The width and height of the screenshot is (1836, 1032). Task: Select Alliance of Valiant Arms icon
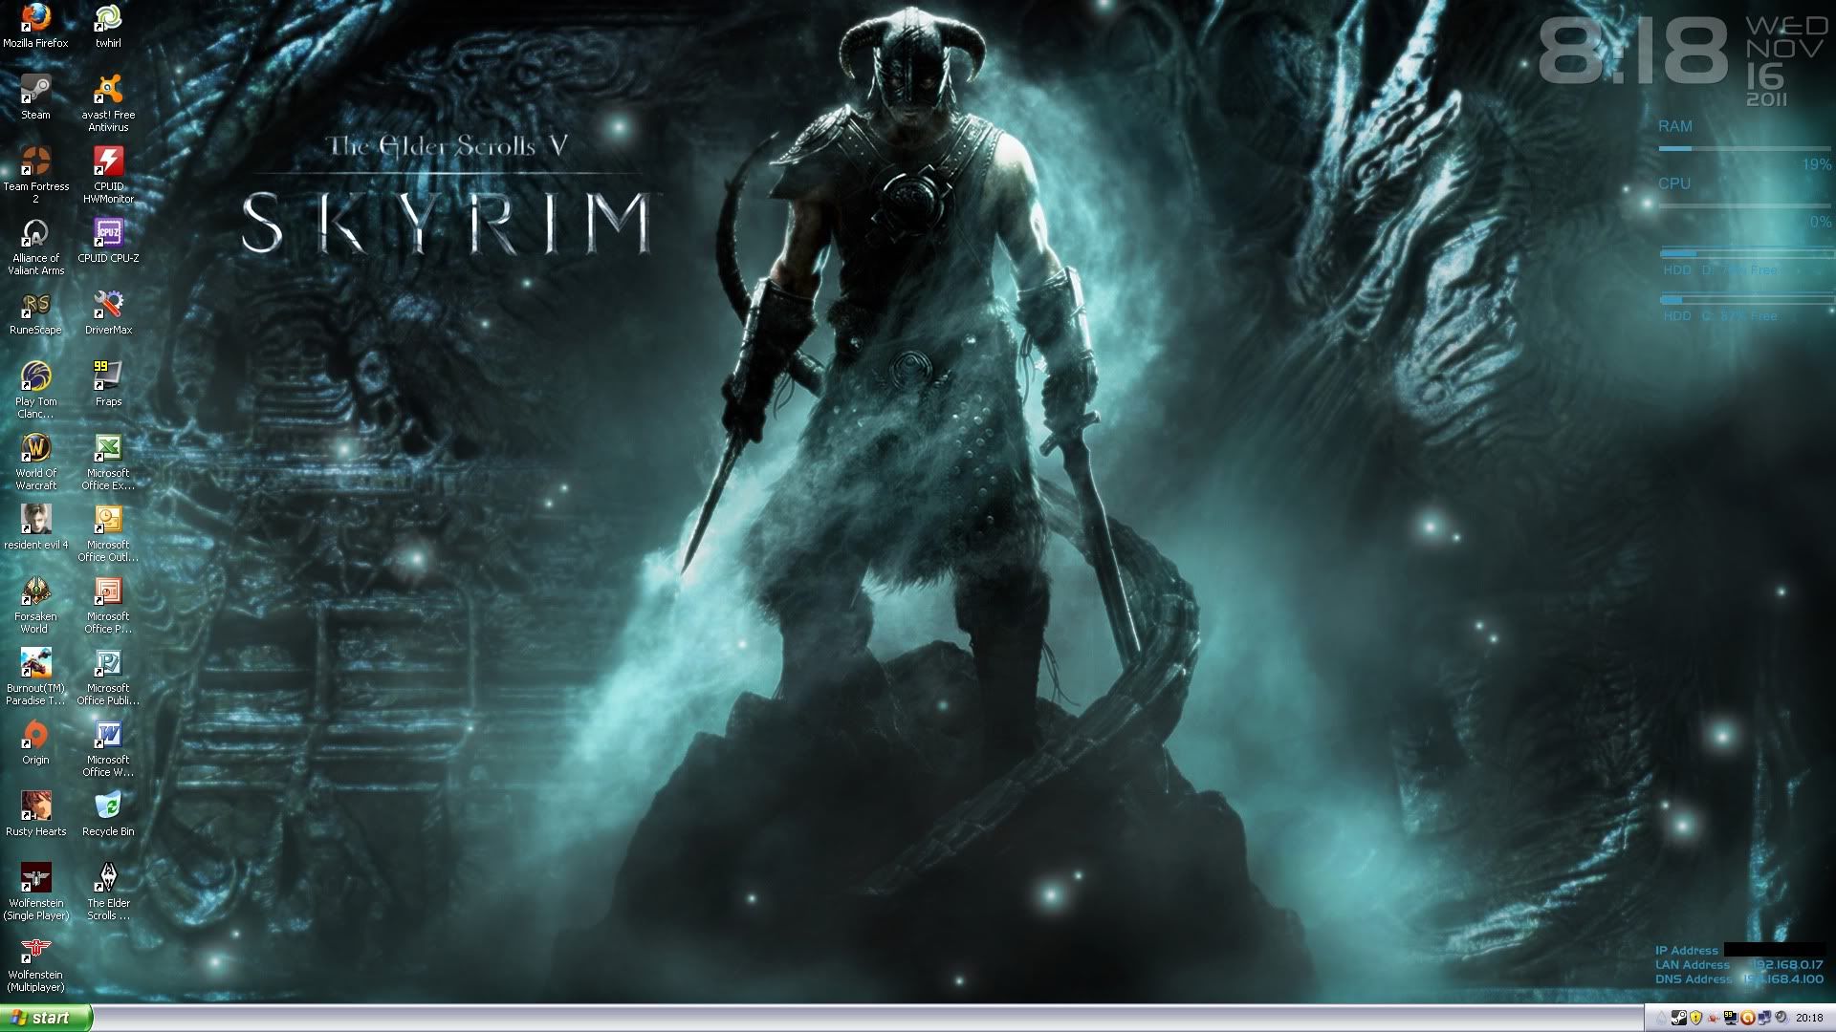point(35,246)
